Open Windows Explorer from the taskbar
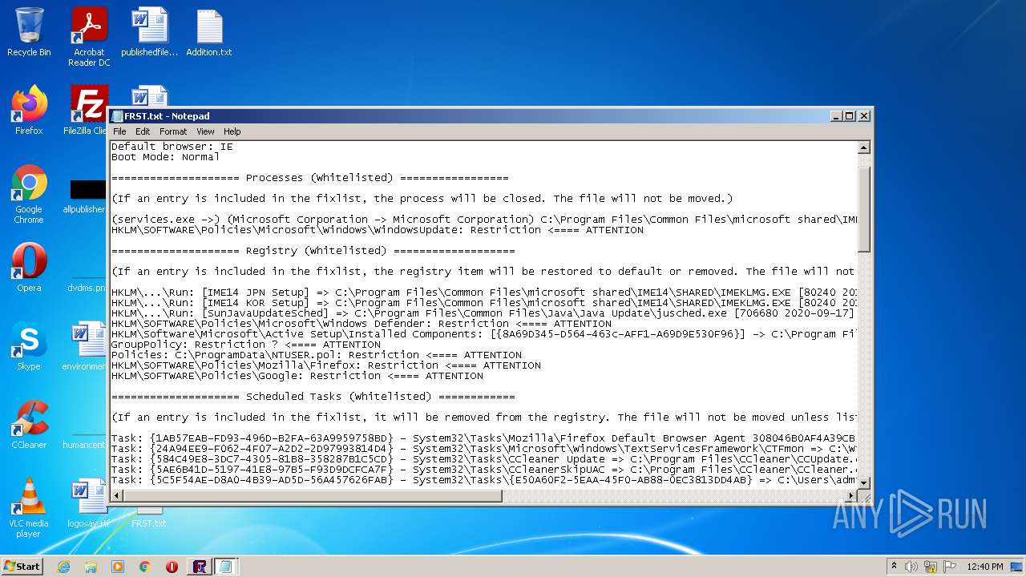This screenshot has height=577, width=1026. (91, 567)
